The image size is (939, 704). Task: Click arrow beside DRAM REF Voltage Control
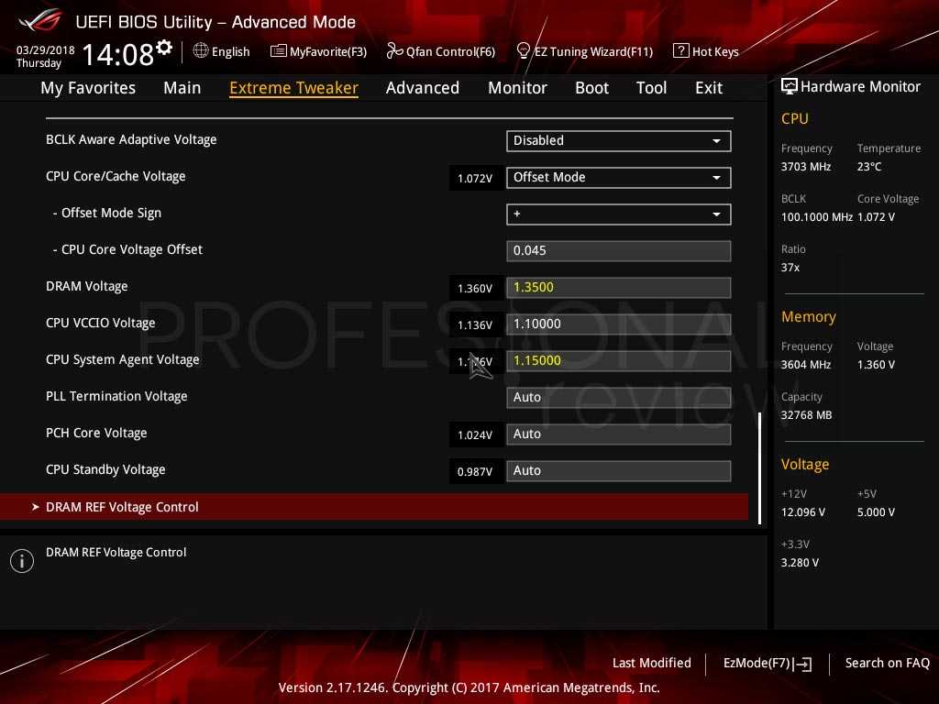36,507
